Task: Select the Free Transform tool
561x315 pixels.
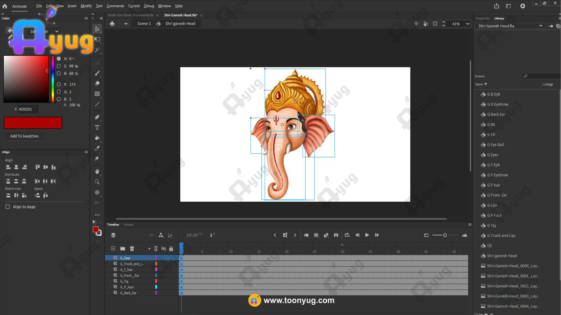Action: click(x=97, y=40)
